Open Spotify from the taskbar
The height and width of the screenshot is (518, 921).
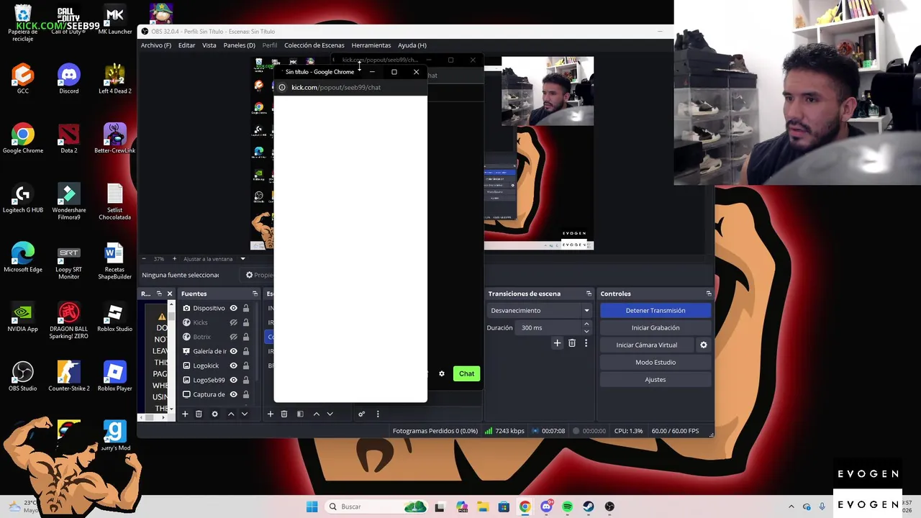pos(568,506)
